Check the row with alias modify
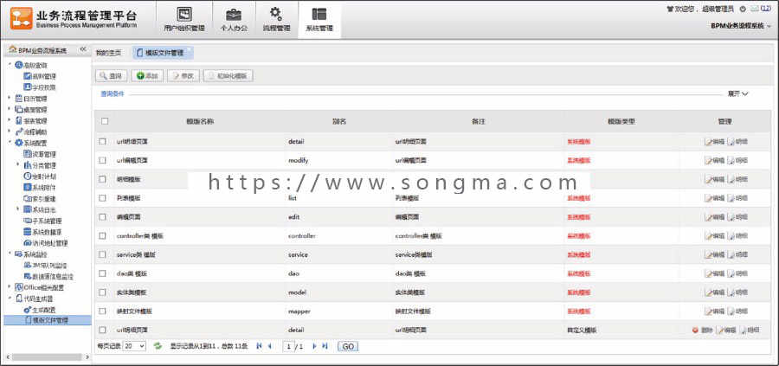Screen dimensions: 779x366 pyautogui.click(x=102, y=160)
